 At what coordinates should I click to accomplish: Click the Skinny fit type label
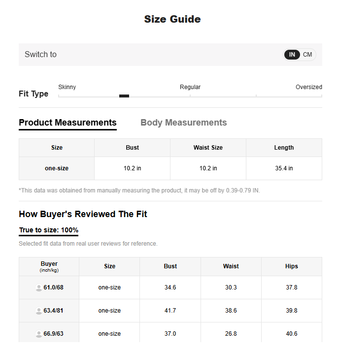coord(67,87)
